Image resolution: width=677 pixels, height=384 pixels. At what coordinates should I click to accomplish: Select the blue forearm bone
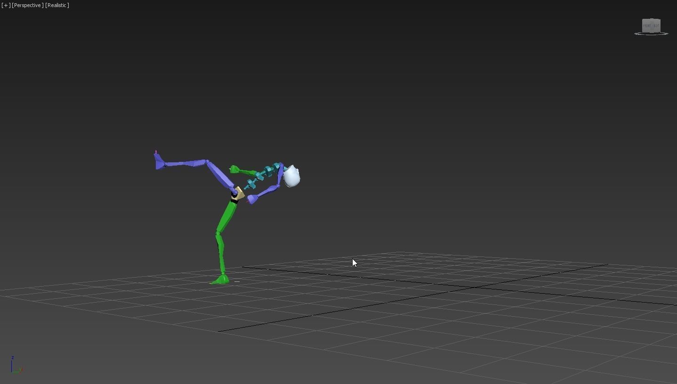(266, 192)
